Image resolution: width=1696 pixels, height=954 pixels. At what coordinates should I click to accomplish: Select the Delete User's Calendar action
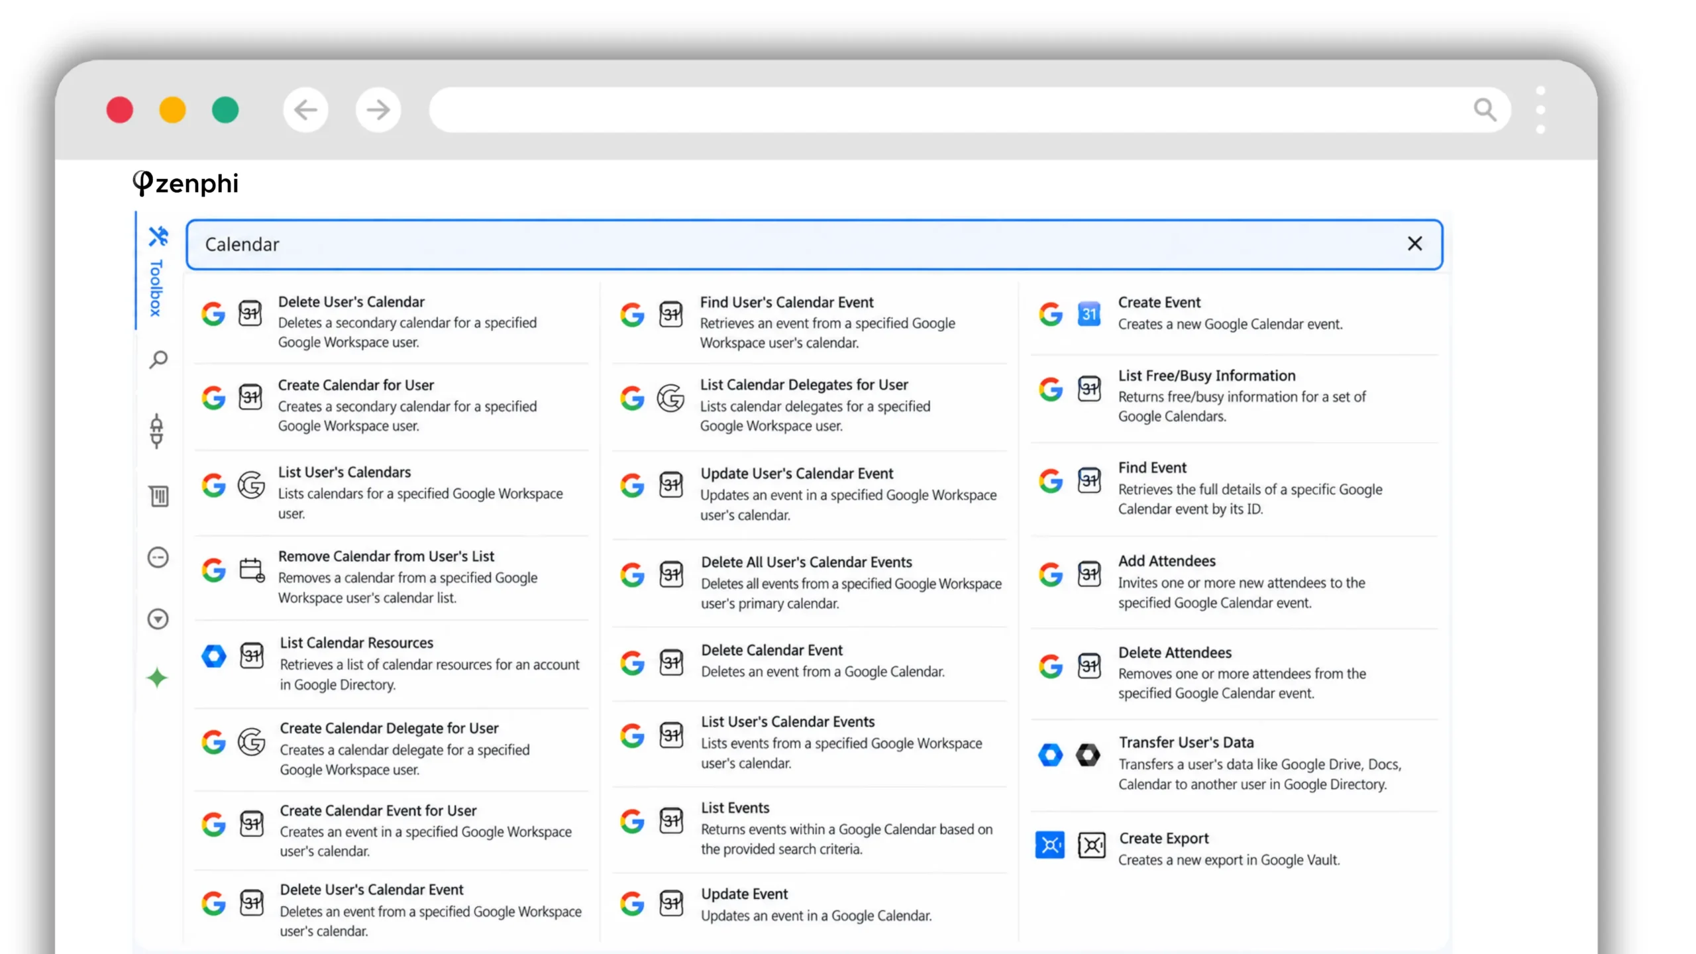[391, 322]
